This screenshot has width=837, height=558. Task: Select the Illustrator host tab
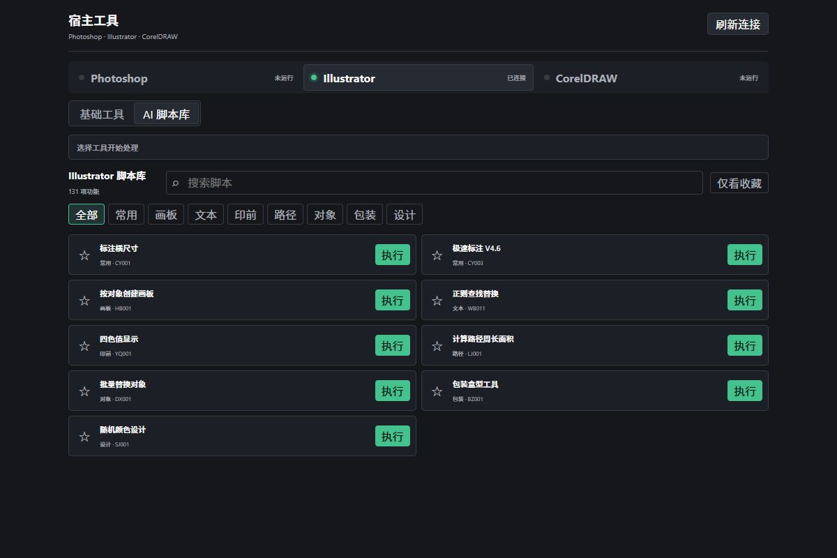418,77
